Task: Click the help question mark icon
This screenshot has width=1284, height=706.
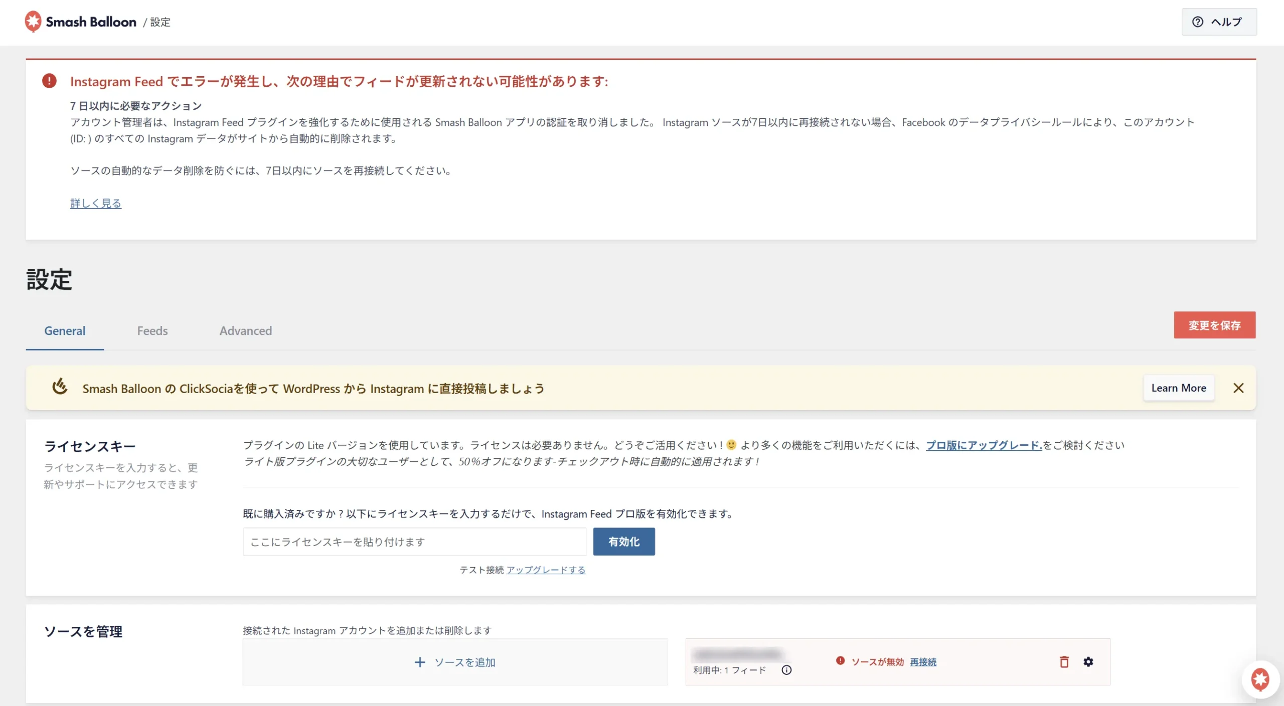Action: click(x=1198, y=22)
